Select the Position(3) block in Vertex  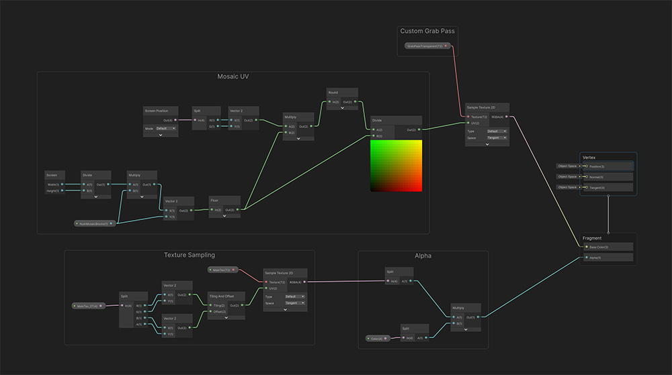tap(608, 166)
